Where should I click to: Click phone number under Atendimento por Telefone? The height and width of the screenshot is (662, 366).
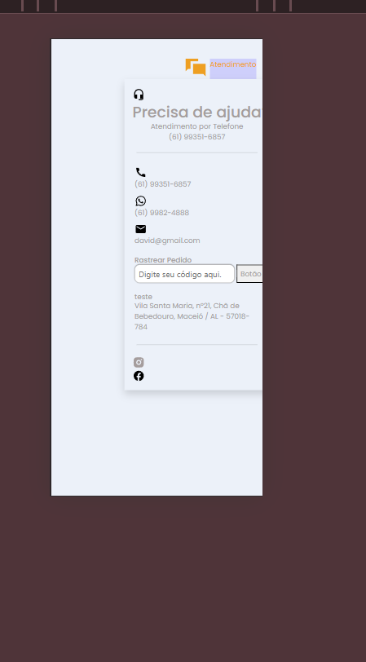[x=197, y=137]
